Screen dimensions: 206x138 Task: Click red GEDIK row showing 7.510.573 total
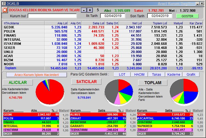pos(165,114)
